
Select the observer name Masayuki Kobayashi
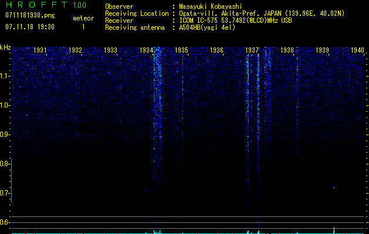211,6
